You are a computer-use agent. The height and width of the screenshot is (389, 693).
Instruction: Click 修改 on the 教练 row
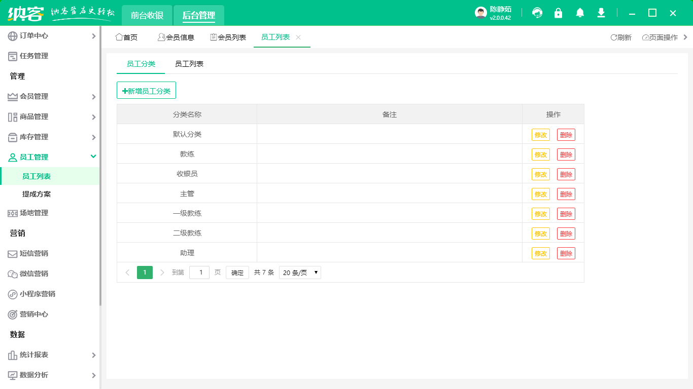coord(541,154)
